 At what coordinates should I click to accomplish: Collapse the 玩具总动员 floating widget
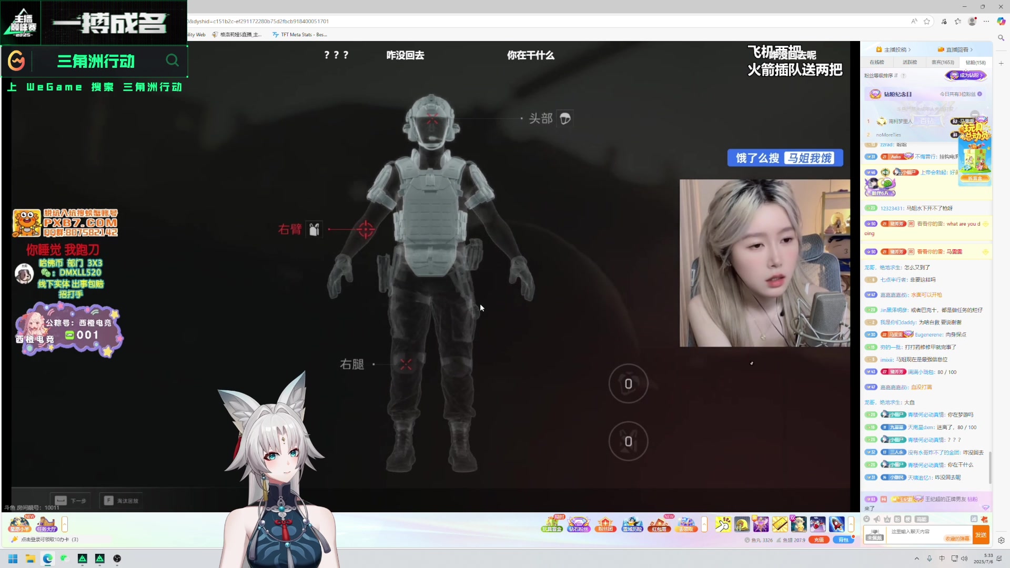[975, 114]
